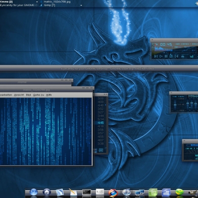This screenshot has height=198, width=198.
Task: Click the Journal window title bar
Action: coord(36,82)
